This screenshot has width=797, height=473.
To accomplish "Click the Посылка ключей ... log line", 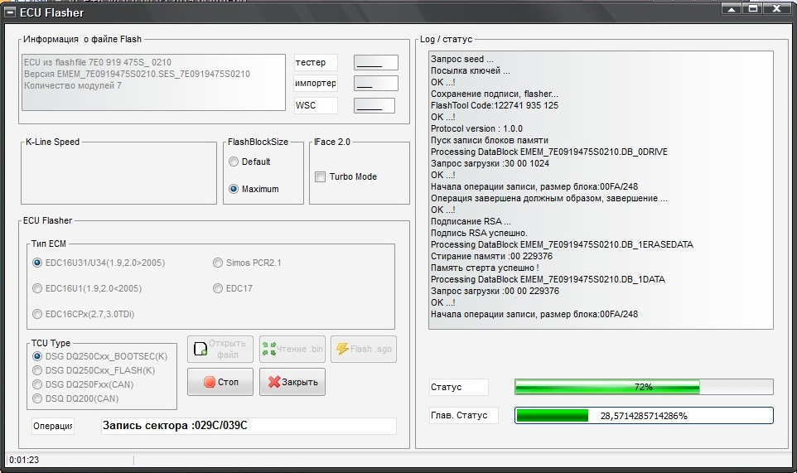I will 471,70.
